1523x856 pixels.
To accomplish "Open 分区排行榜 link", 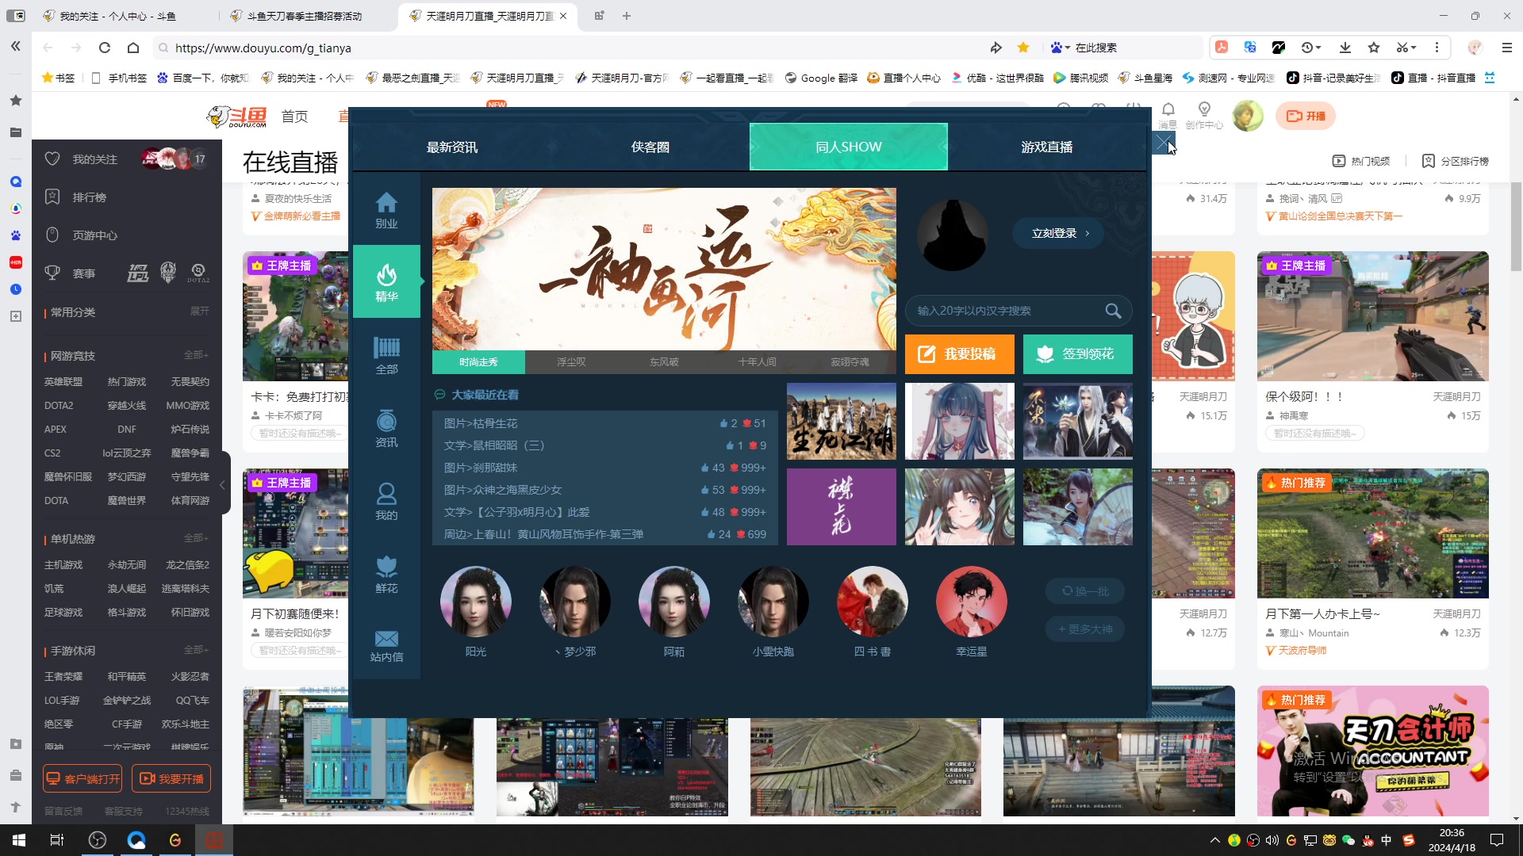I will pos(1456,161).
